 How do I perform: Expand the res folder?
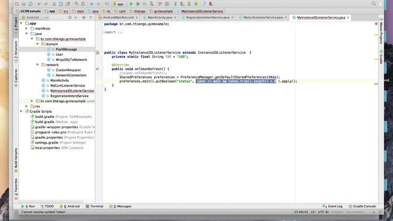click(x=26, y=106)
